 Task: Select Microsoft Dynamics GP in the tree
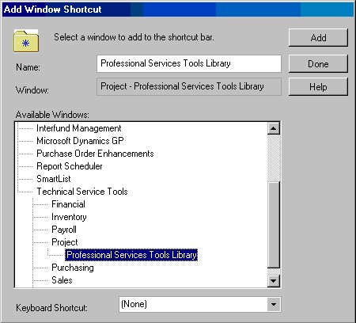tap(80, 141)
